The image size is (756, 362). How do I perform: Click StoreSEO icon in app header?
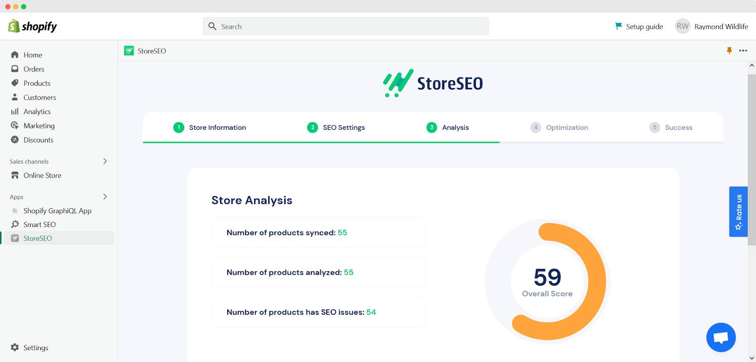[x=129, y=51]
